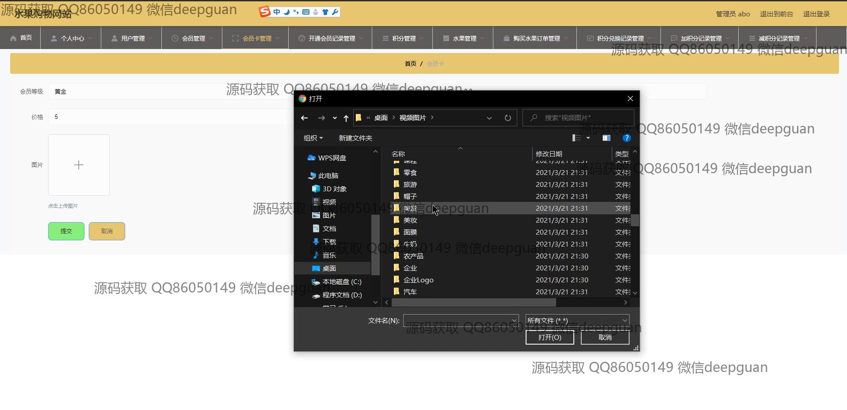Open the file type filter dropdown
Image resolution: width=847 pixels, height=410 pixels.
click(577, 320)
